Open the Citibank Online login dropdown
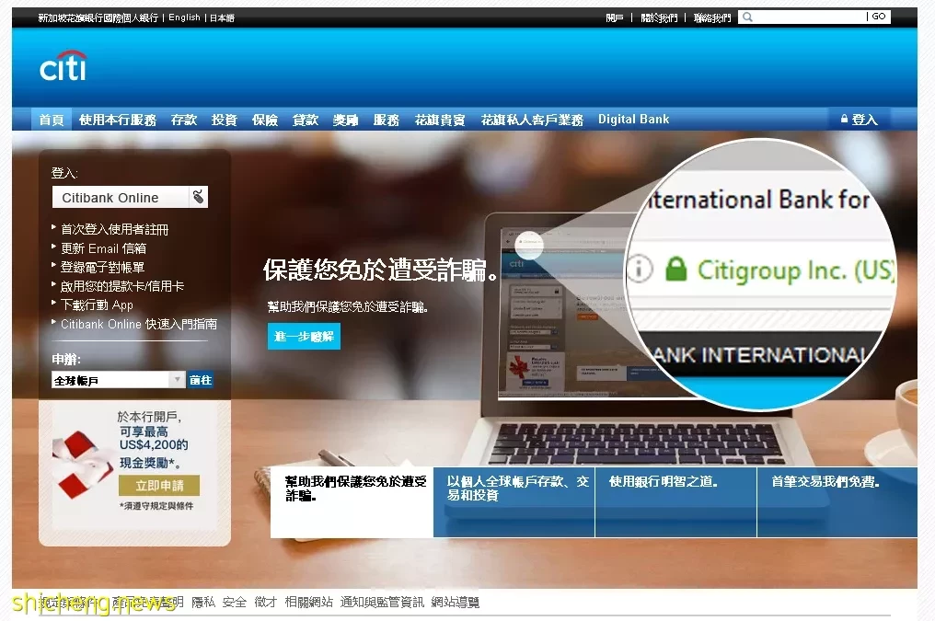 [x=130, y=197]
